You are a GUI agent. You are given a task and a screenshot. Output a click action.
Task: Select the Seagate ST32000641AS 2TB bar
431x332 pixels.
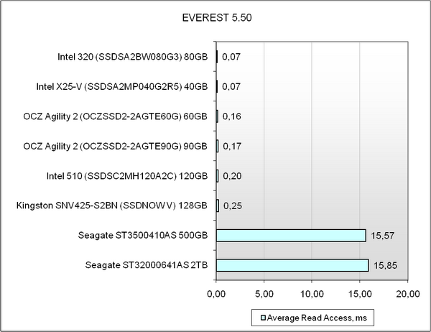coord(292,265)
